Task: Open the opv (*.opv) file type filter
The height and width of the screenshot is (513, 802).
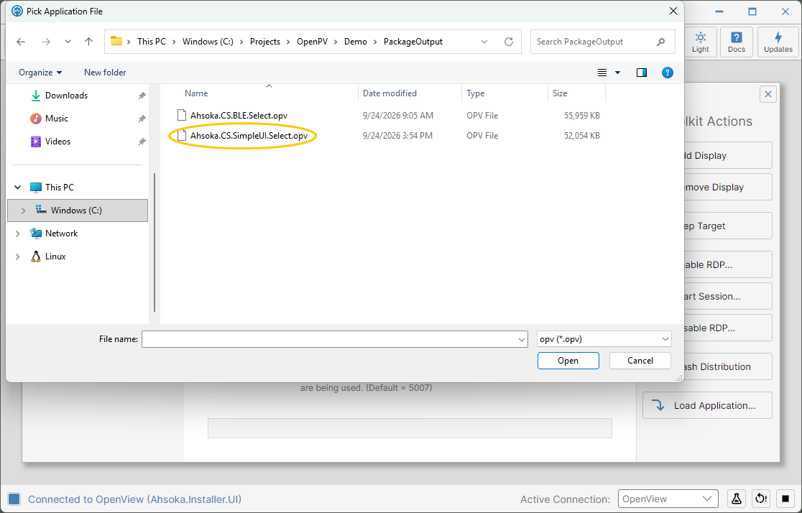Action: pos(604,339)
